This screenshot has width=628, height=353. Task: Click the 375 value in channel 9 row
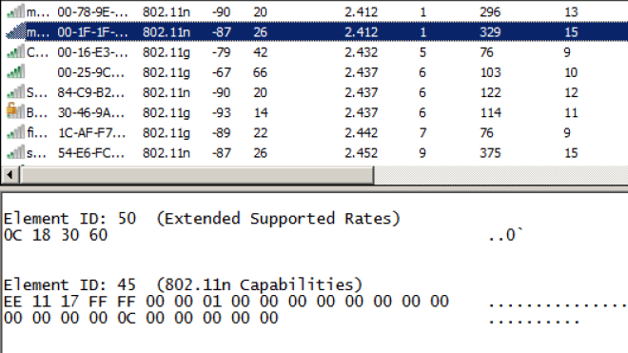[x=490, y=153]
